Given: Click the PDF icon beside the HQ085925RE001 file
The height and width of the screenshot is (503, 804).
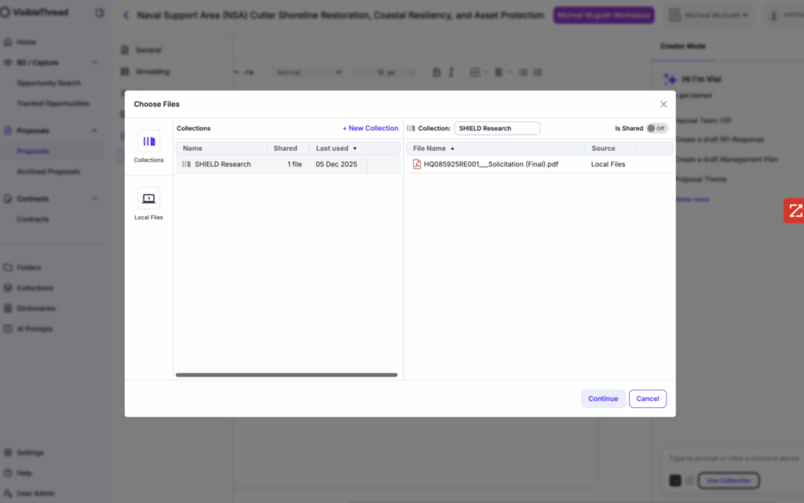Looking at the screenshot, I should 417,164.
